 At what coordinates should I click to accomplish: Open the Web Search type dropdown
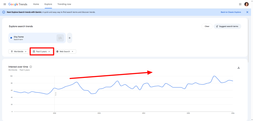pyautogui.click(x=65, y=52)
